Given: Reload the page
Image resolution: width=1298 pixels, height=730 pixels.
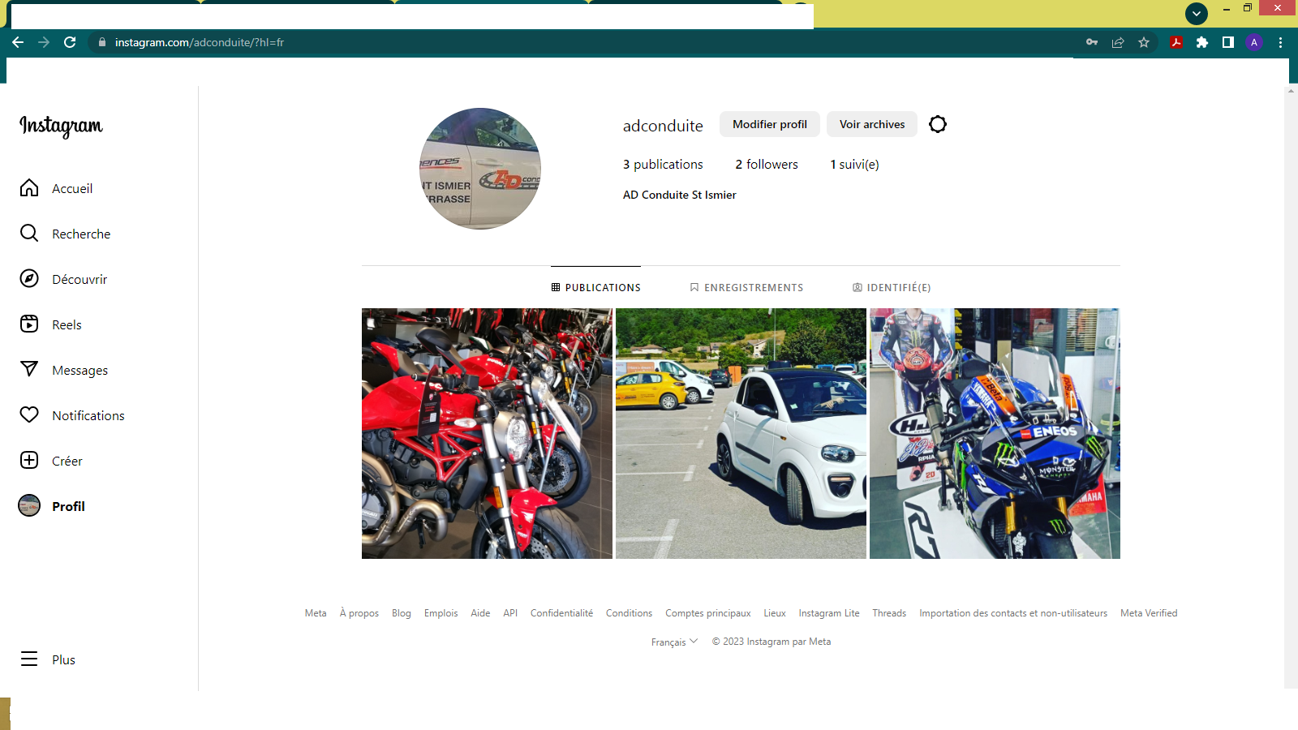Looking at the screenshot, I should click(x=70, y=42).
